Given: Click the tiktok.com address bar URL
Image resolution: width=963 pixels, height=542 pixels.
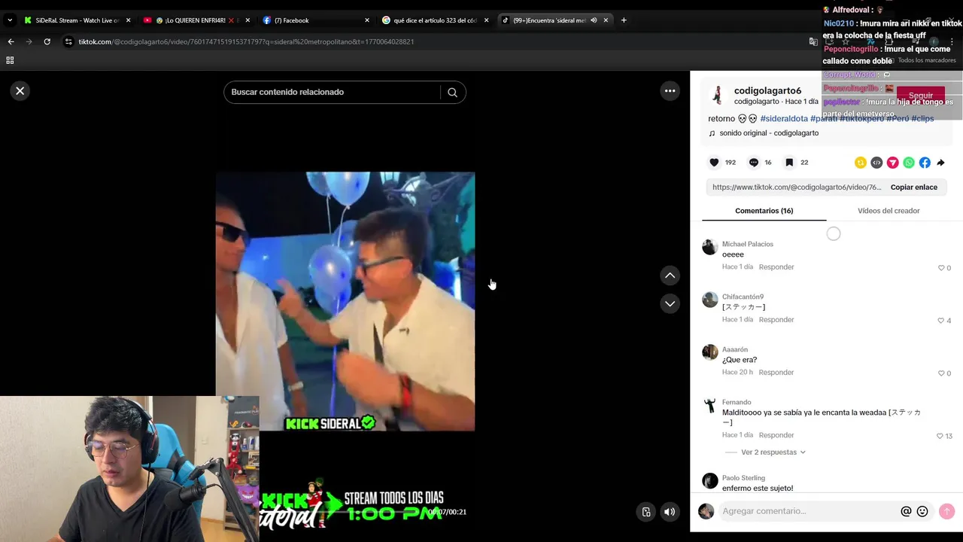Looking at the screenshot, I should tap(247, 41).
